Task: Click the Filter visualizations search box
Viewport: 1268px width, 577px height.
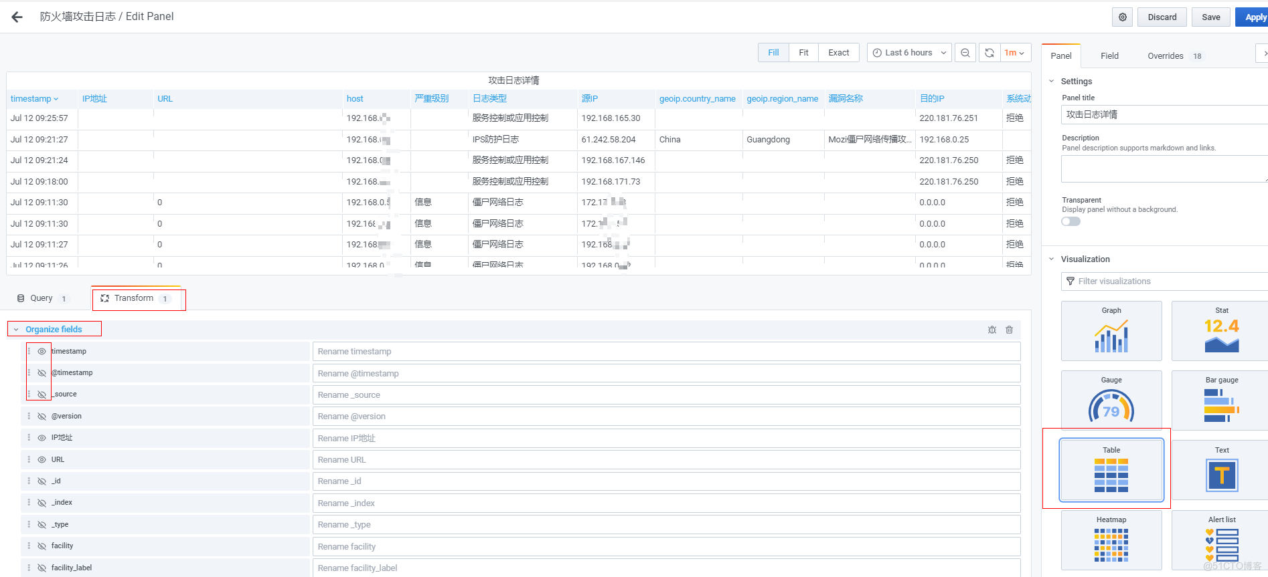Action: pyautogui.click(x=1164, y=281)
